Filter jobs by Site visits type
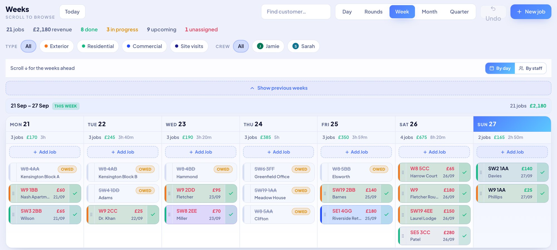 coord(189,46)
